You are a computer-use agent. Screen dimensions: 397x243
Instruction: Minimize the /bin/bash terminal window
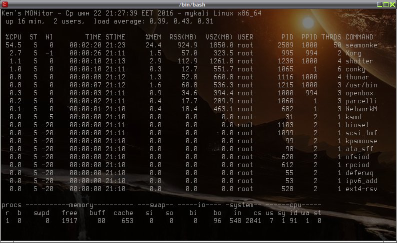point(379,4)
